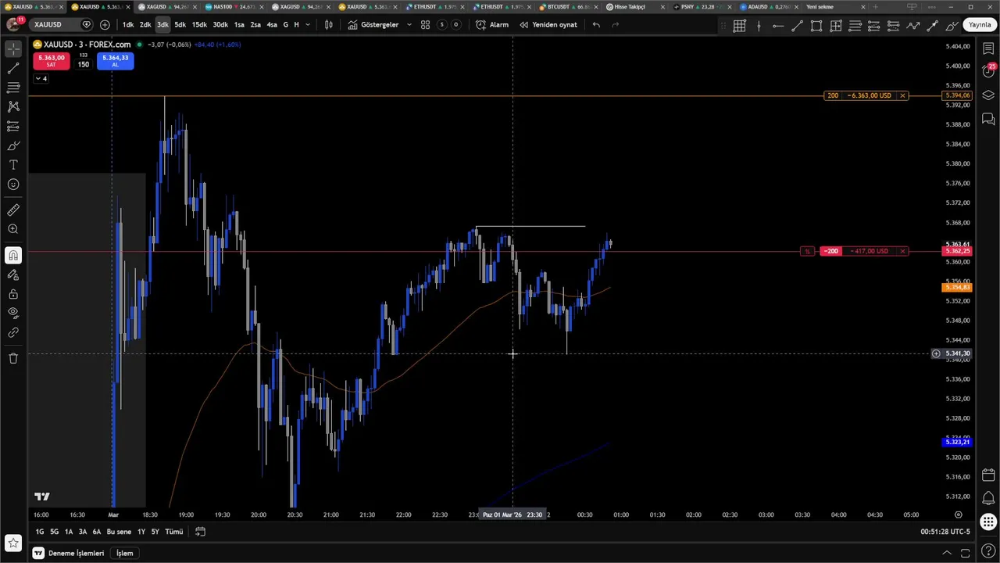Viewport: 1000px width, 563px height.
Task: Click the Yayınla publish button
Action: pyautogui.click(x=980, y=25)
